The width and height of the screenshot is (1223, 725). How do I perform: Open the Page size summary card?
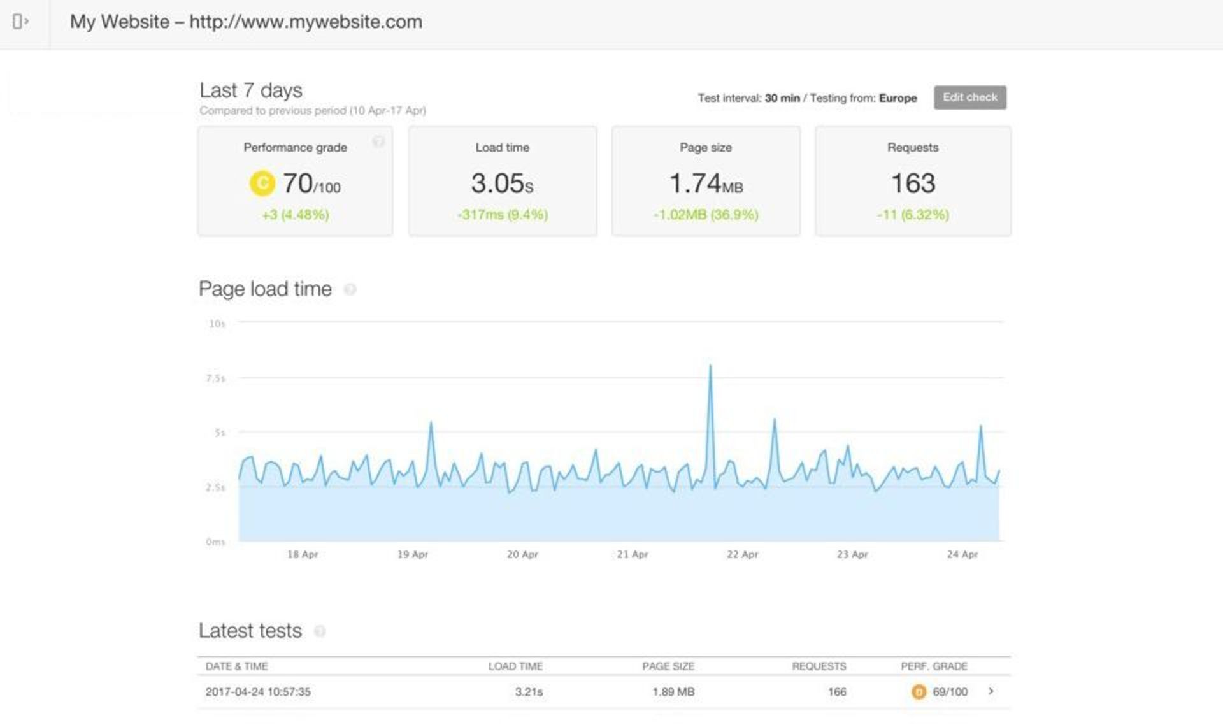coord(705,182)
